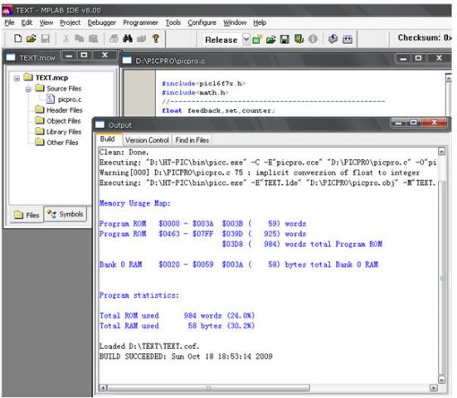Open the Window menu
457x398 pixels.
pyautogui.click(x=235, y=22)
